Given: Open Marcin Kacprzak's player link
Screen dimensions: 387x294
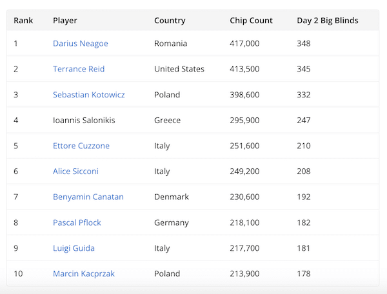Looking at the screenshot, I should coord(83,273).
